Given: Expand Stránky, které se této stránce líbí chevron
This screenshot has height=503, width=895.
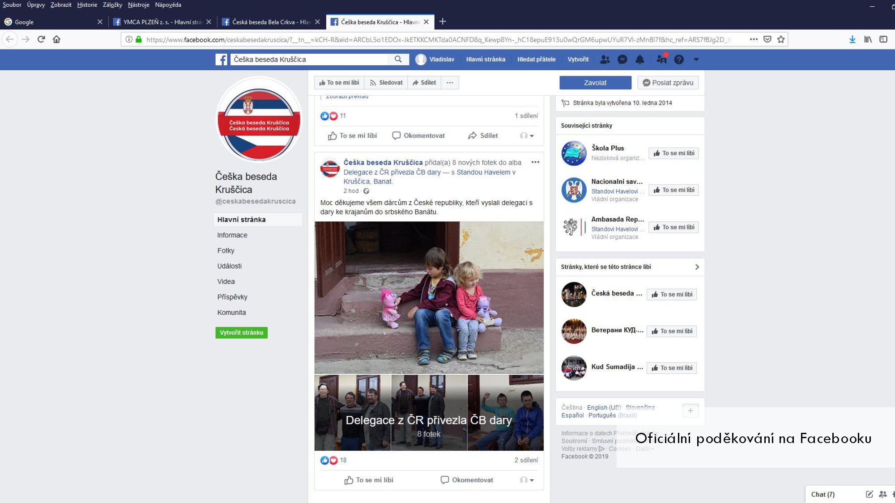Looking at the screenshot, I should pos(697,267).
